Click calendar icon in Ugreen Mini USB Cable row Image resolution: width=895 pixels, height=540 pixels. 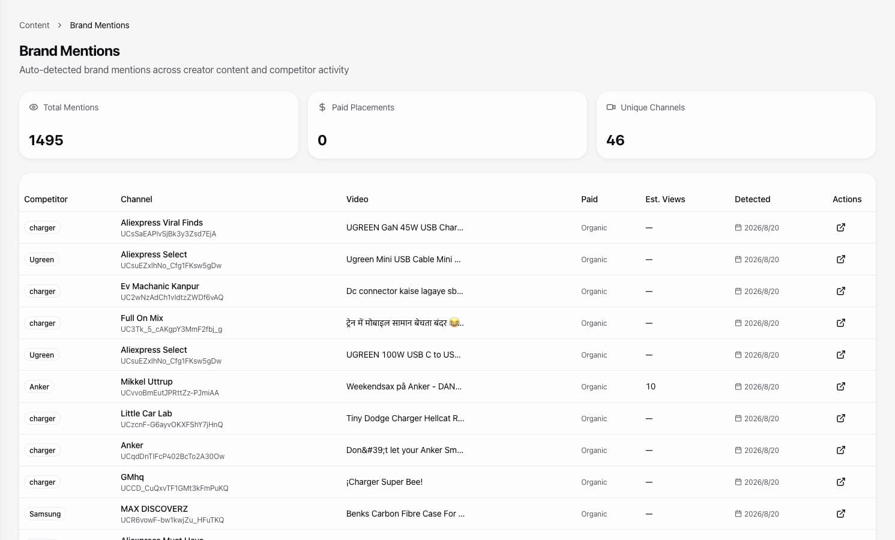[x=738, y=260]
